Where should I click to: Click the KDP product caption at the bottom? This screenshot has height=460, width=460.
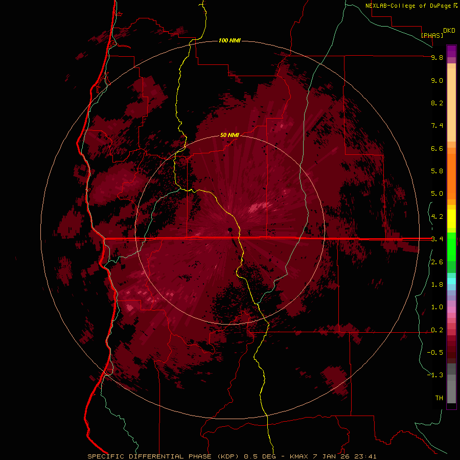click(232, 456)
